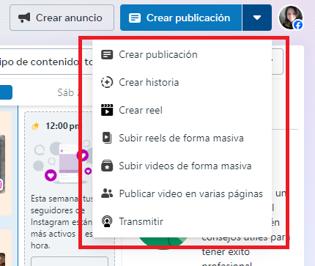
Task: Select Subir reels de forma masiva
Action: [182, 138]
